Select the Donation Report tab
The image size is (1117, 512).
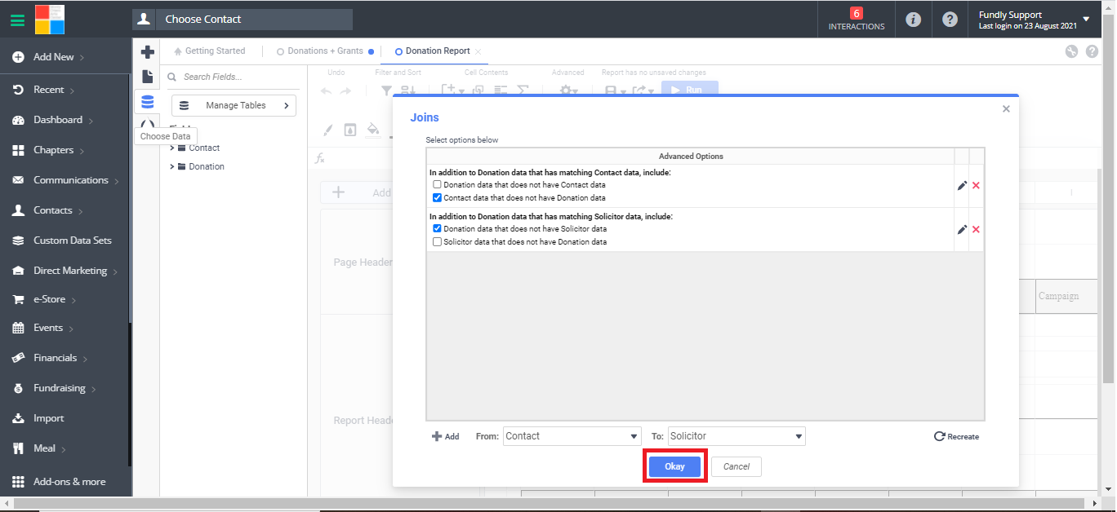[x=433, y=51]
